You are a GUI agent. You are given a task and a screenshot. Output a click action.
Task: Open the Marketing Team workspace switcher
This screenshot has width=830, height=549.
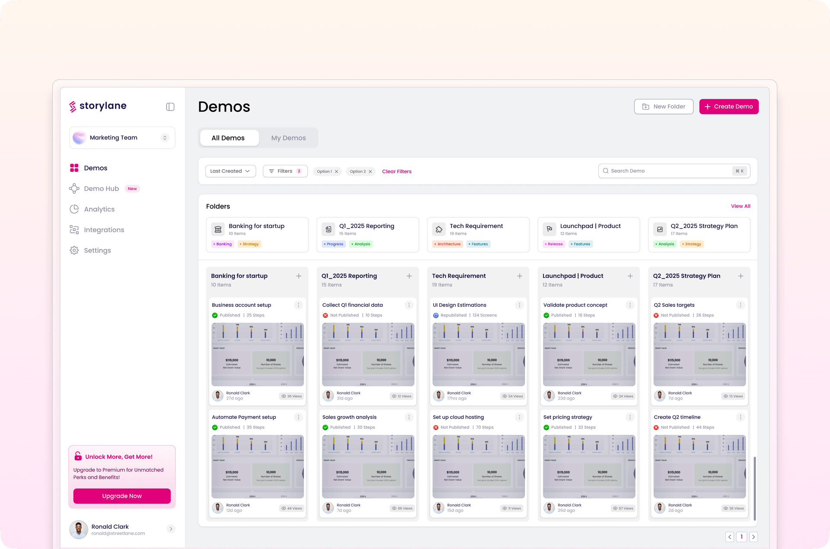(x=121, y=137)
